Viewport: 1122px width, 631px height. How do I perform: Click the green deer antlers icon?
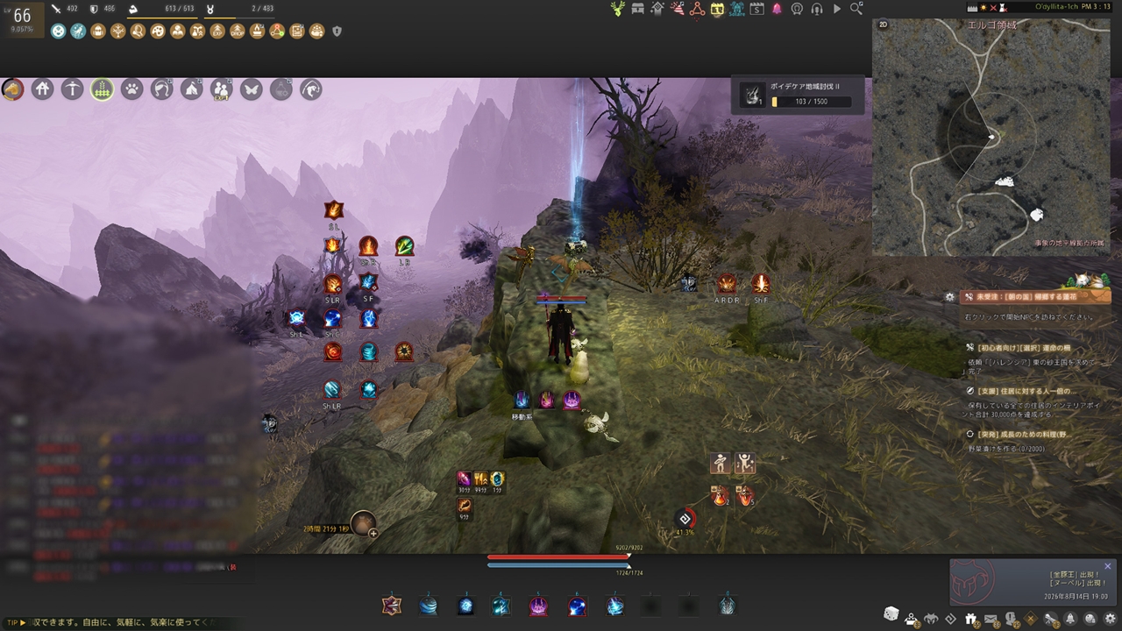[x=620, y=9]
